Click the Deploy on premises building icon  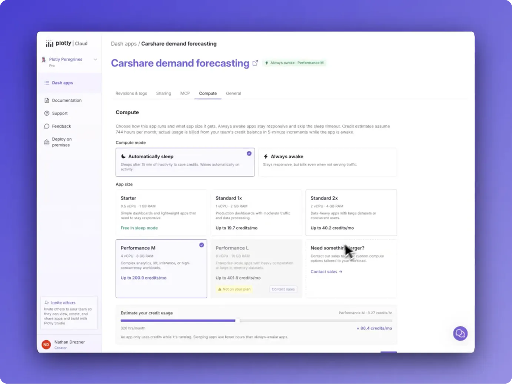47,142
